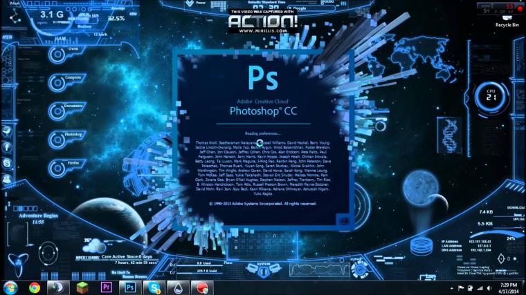Click the eye logo at the splash screen corner
Screen dimensions: 526x295
[343, 220]
